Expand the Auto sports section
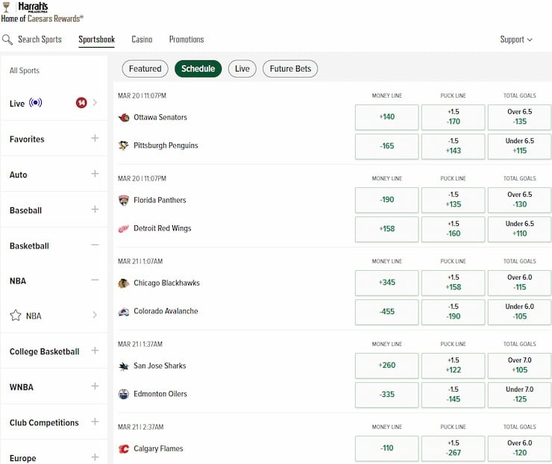 coord(95,174)
